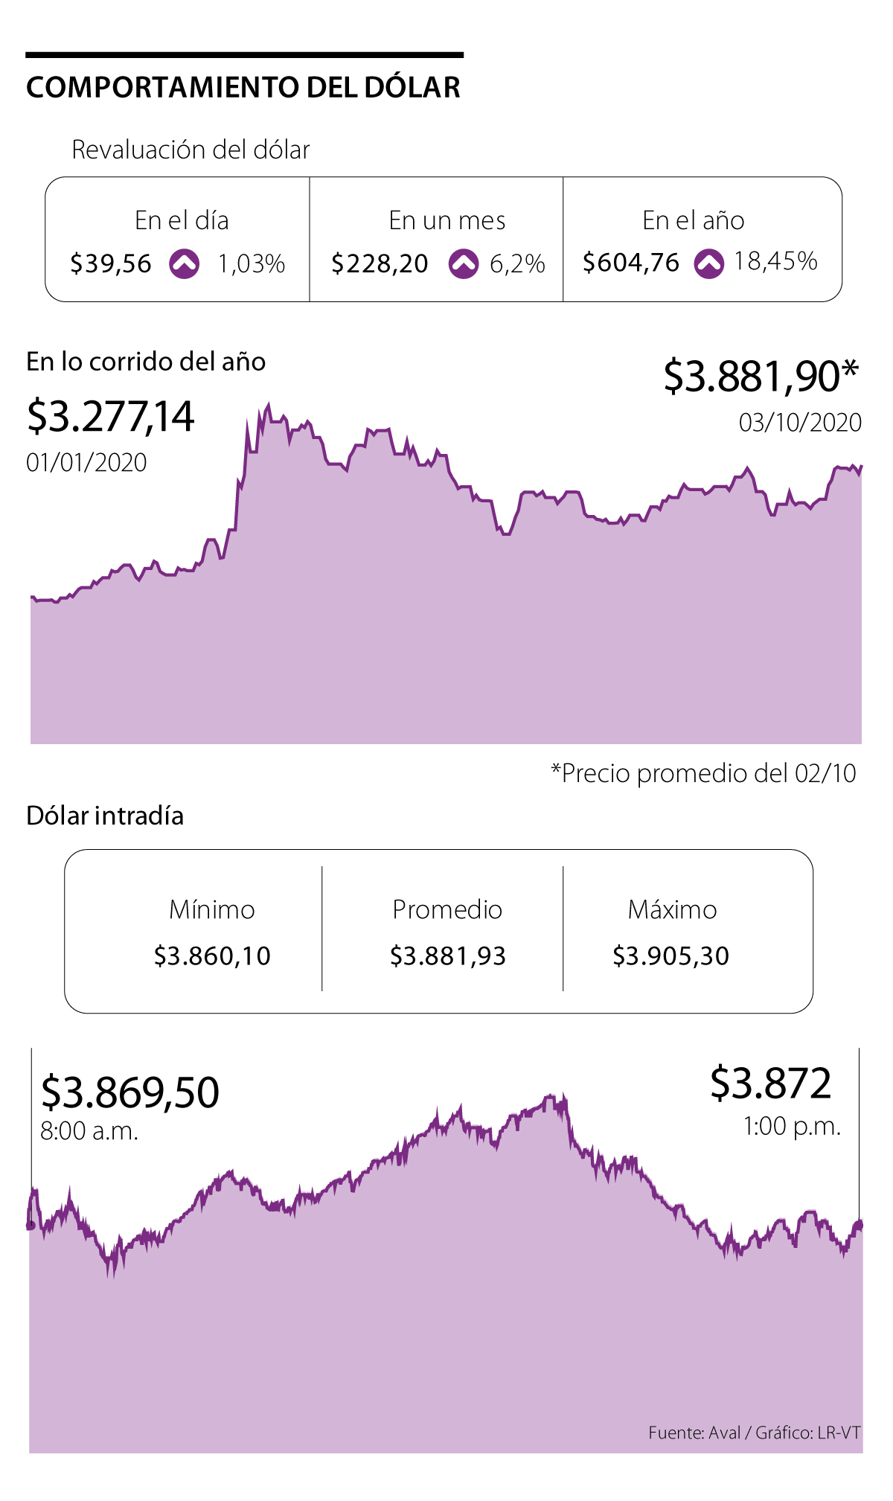Click the $3.872 intraday closing price
Screen dimensions: 893x1501
(x=770, y=1084)
